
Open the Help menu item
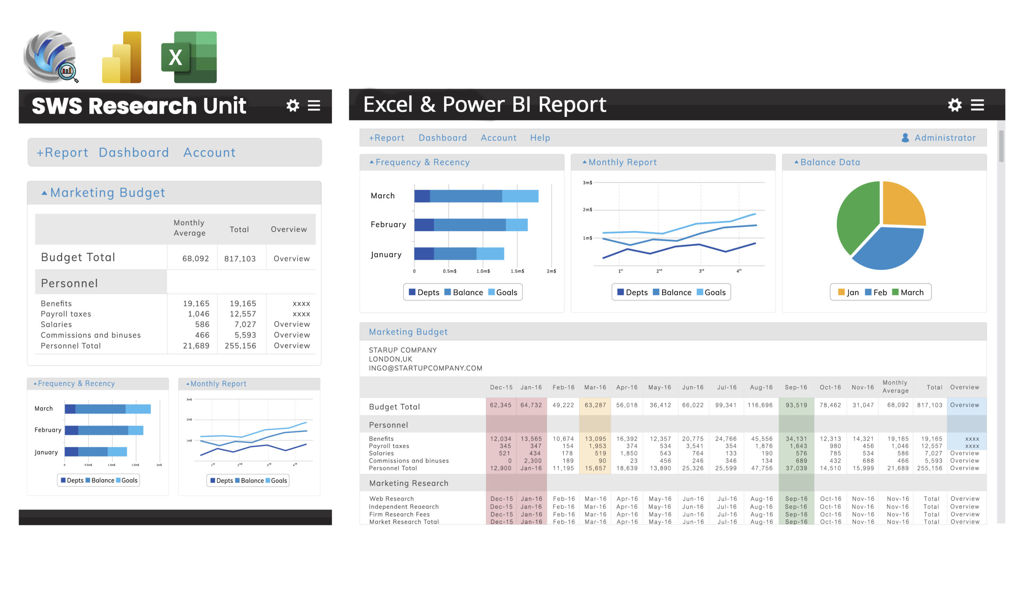[540, 138]
